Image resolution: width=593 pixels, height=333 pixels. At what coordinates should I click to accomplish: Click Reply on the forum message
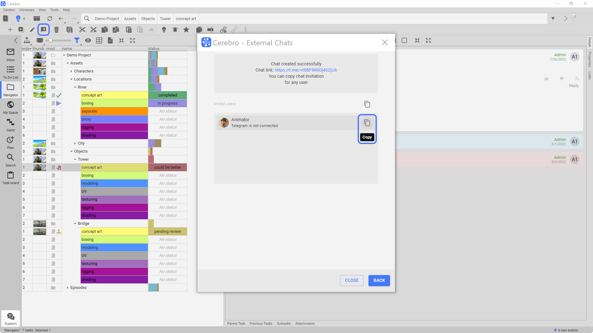(574, 86)
